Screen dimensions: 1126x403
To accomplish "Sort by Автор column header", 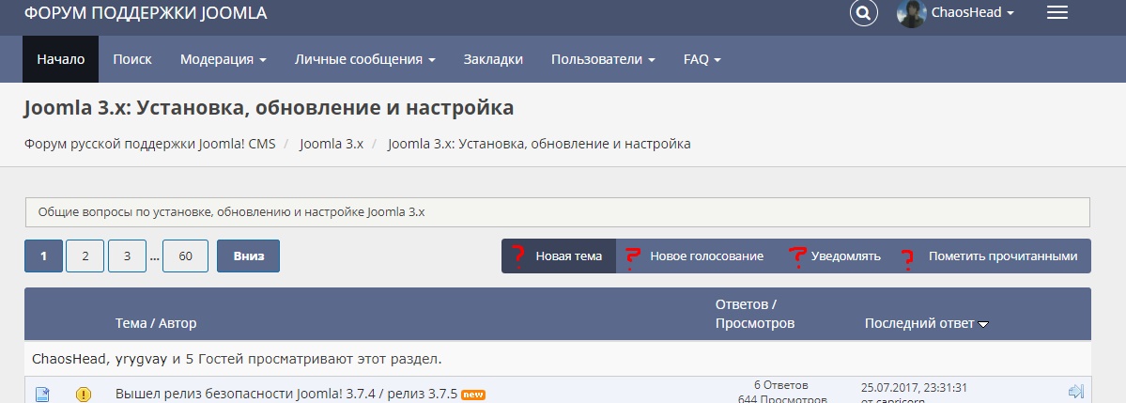I will pos(177,324).
